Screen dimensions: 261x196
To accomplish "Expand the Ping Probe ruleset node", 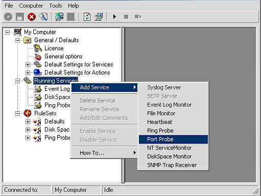I will point(28,138).
